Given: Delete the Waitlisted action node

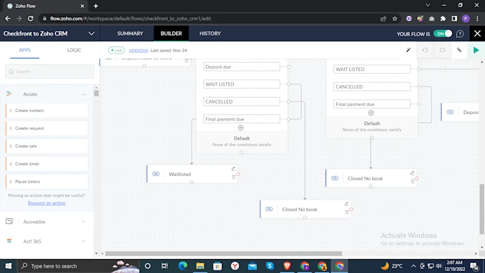Looking at the screenshot, I should pos(233,177).
